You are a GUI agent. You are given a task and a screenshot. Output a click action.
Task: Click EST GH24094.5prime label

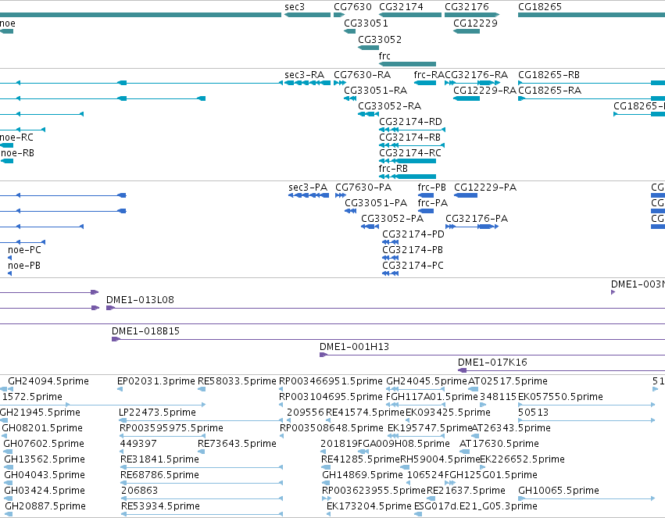48,381
